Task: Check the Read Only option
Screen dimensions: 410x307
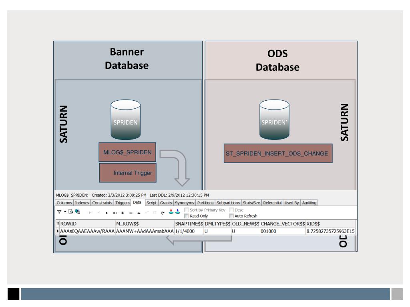Action: [x=187, y=216]
